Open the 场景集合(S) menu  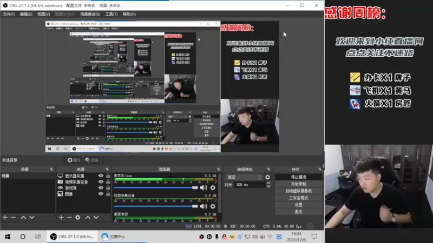point(90,14)
